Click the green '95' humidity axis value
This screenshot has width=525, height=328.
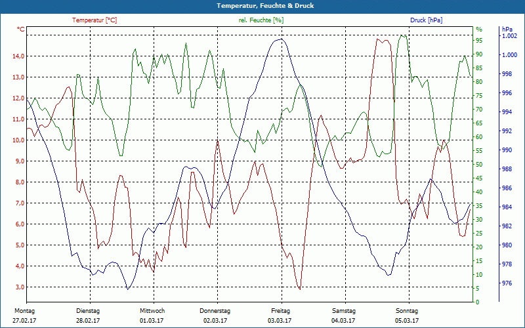tap(479, 41)
